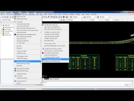Image resolution: width=134 pixels, height=101 pixels.
Task: Click the Zoom Realtime magnifier icon
Action: (x=44, y=17)
